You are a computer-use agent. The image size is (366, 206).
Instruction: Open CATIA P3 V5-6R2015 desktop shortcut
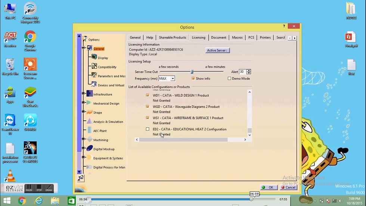tap(30, 152)
